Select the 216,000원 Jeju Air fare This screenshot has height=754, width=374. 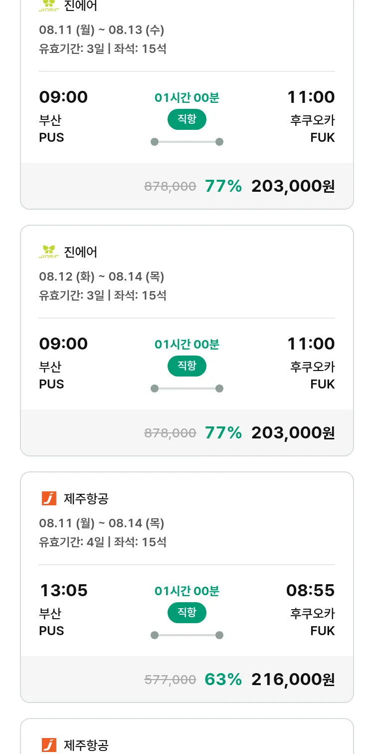pyautogui.click(x=293, y=679)
